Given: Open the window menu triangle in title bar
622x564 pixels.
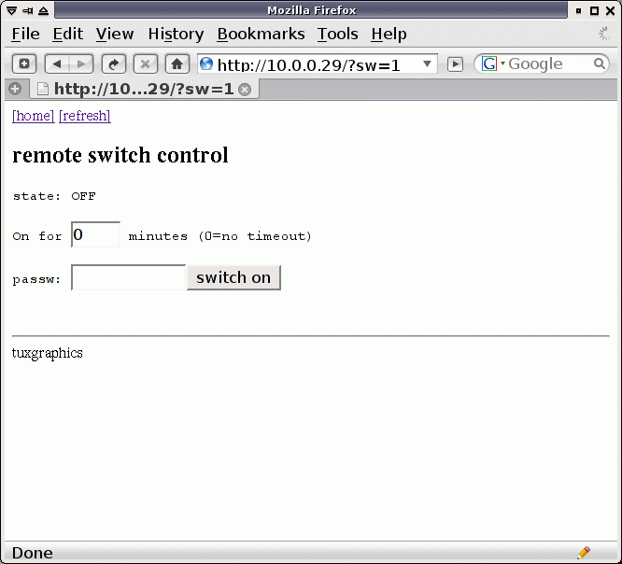Looking at the screenshot, I should point(12,10).
